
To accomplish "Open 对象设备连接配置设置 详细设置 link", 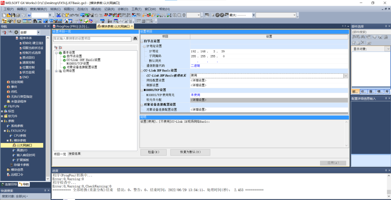I will tap(198, 109).
